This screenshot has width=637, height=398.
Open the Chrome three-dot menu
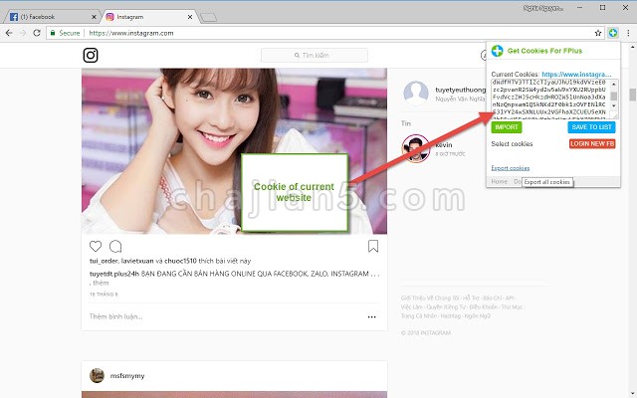(628, 33)
